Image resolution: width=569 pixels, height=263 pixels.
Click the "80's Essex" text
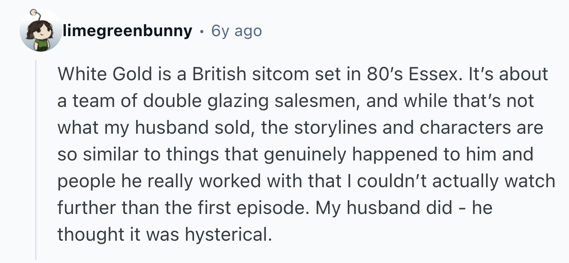(x=412, y=74)
